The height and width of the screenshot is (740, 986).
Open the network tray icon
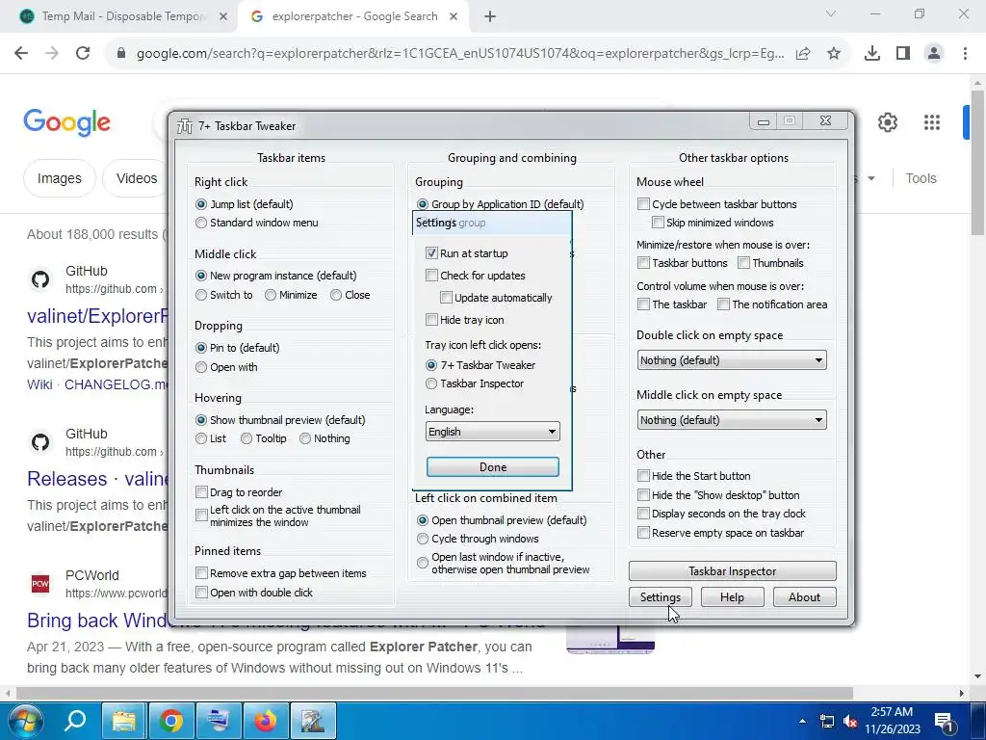(827, 721)
